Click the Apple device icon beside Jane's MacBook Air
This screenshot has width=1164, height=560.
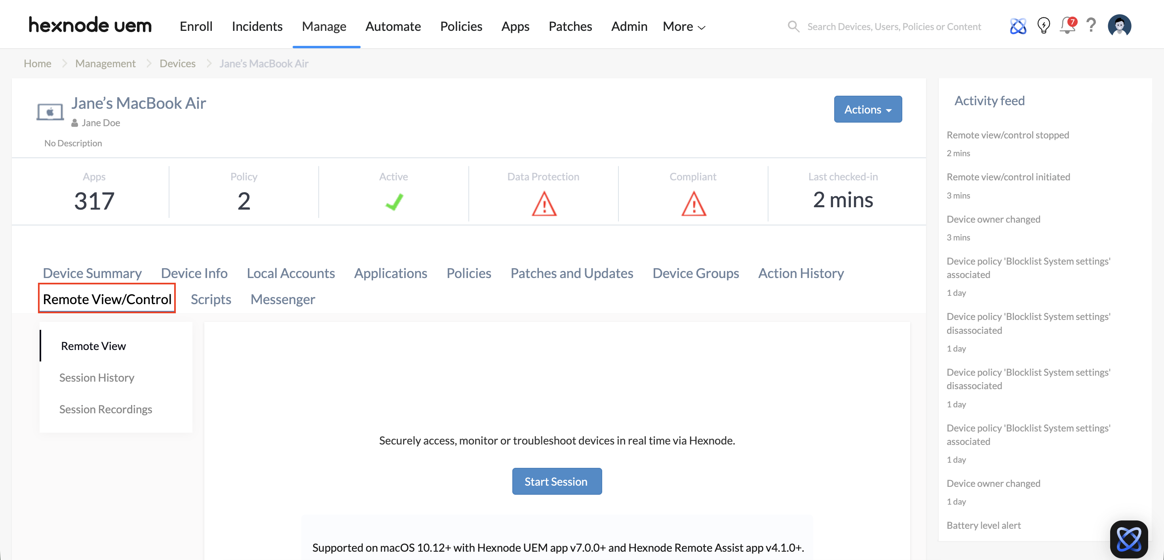pos(50,112)
